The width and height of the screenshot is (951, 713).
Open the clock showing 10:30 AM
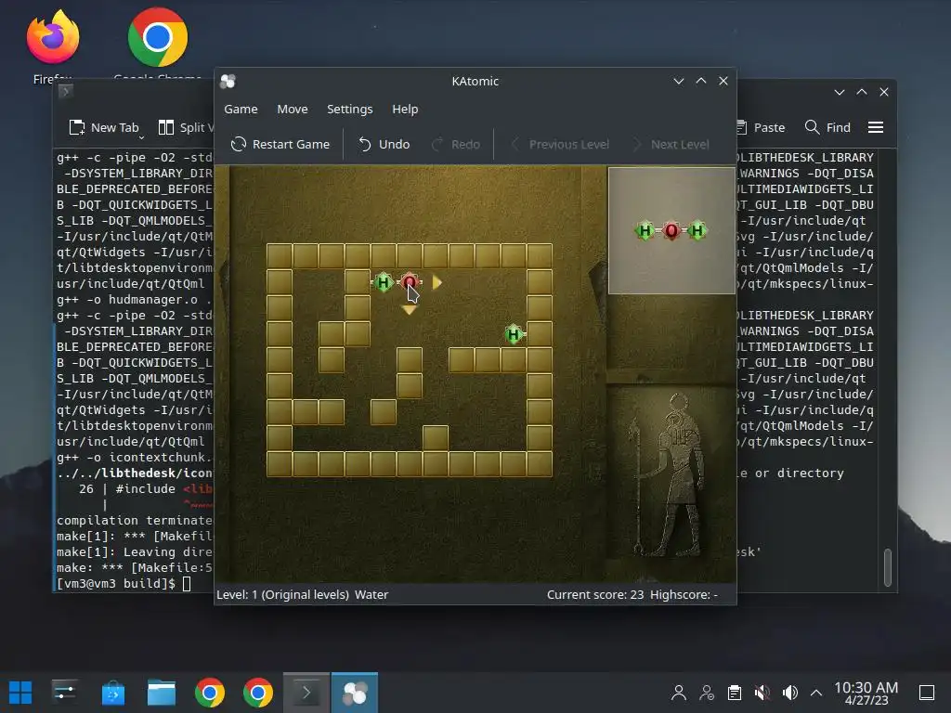pos(866,693)
